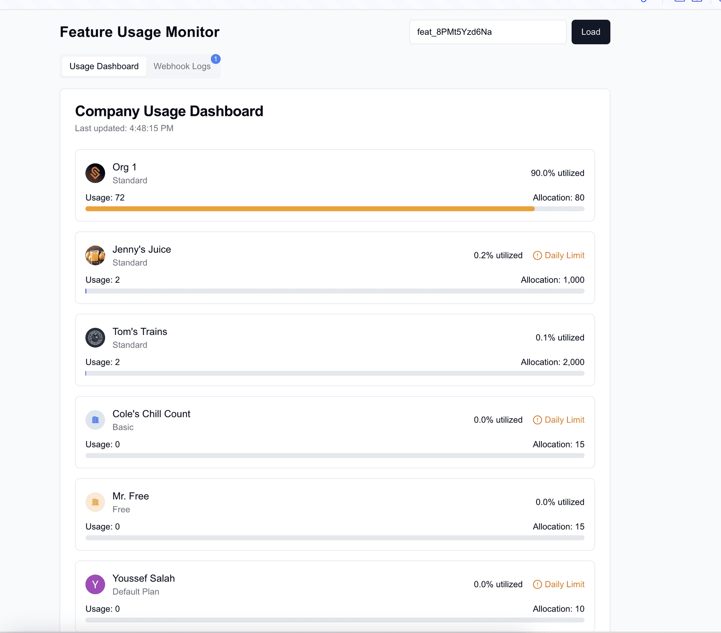
Task: Click the Daily Limit warning icon for Jenny's Juice
Action: click(x=537, y=255)
